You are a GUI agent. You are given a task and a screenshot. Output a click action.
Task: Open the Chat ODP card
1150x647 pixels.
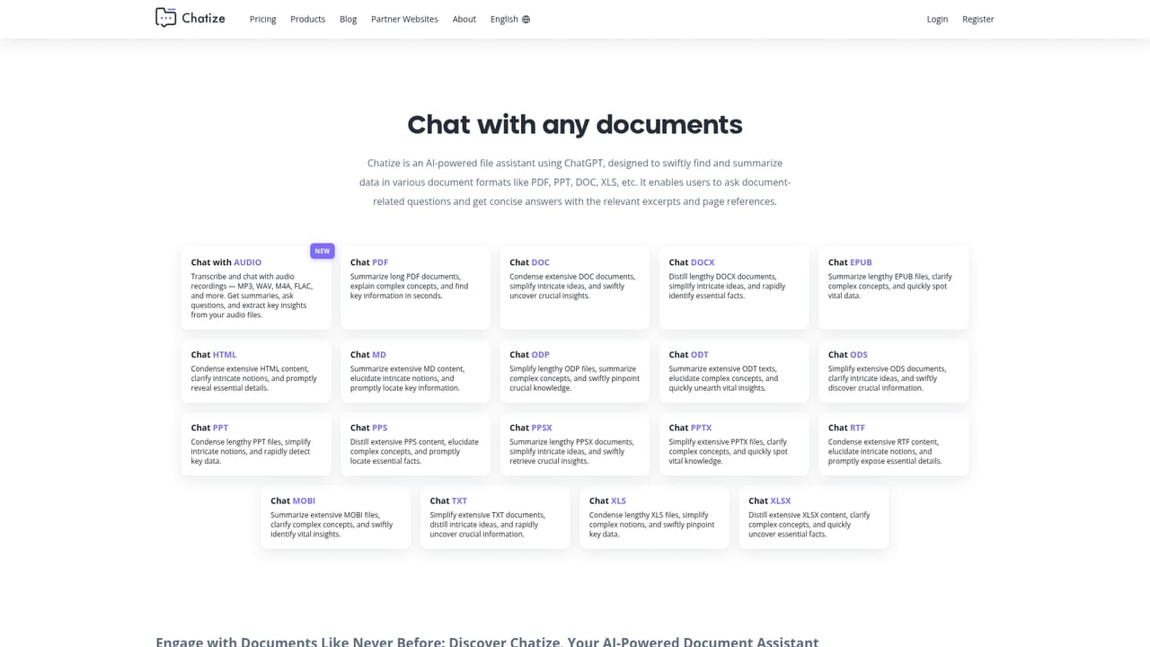[575, 371]
